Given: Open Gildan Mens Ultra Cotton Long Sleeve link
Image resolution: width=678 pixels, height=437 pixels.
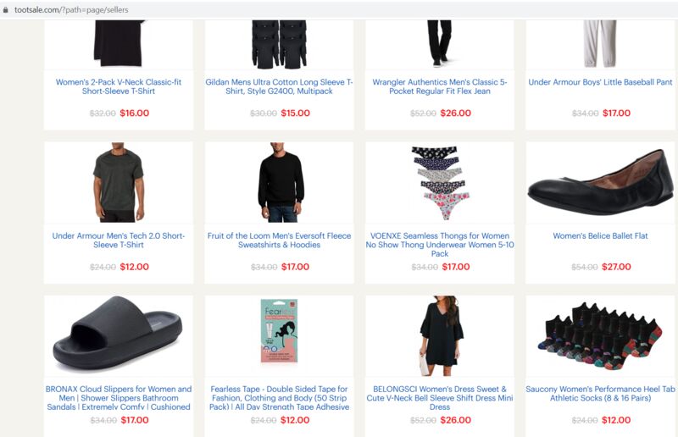Looking at the screenshot, I should tap(279, 86).
